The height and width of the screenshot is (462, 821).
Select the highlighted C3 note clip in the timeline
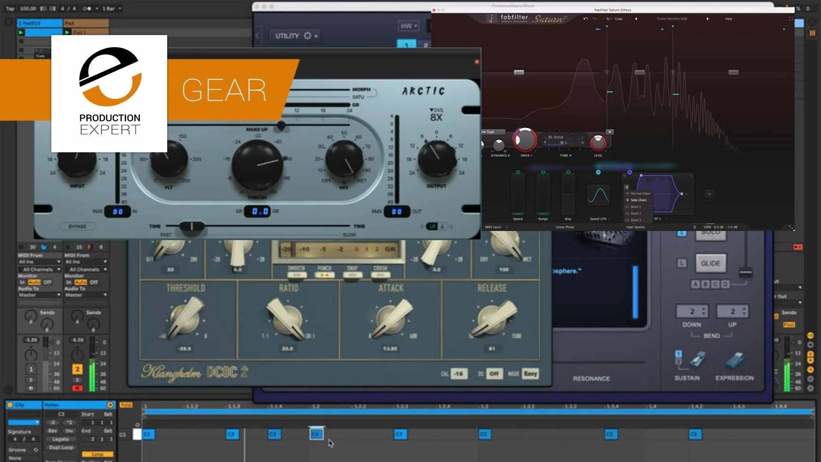click(x=316, y=433)
